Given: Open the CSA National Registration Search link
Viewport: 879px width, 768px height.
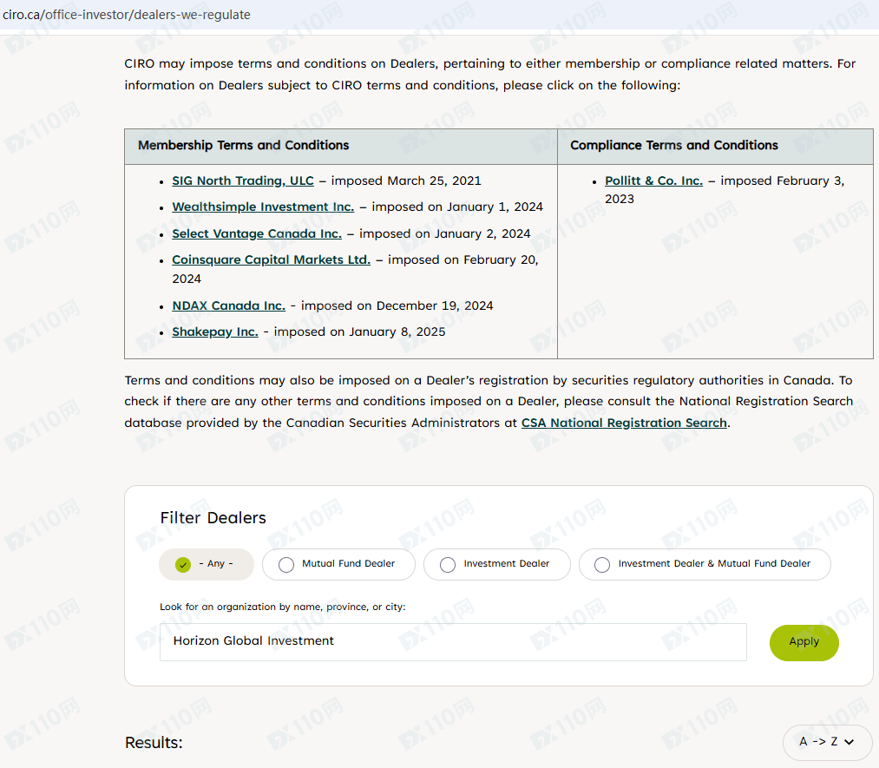Looking at the screenshot, I should point(624,423).
